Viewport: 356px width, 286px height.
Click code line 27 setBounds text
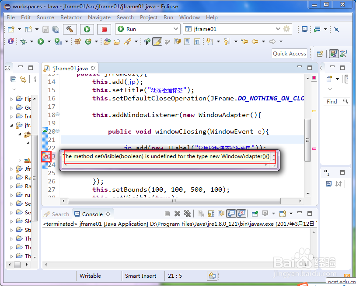(x=161, y=190)
